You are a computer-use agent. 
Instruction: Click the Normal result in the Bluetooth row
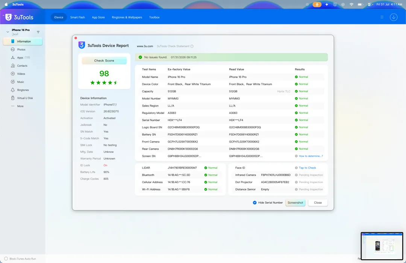point(213,175)
